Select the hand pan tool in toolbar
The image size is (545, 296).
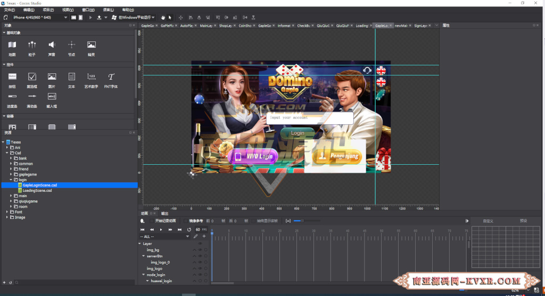coord(163,18)
